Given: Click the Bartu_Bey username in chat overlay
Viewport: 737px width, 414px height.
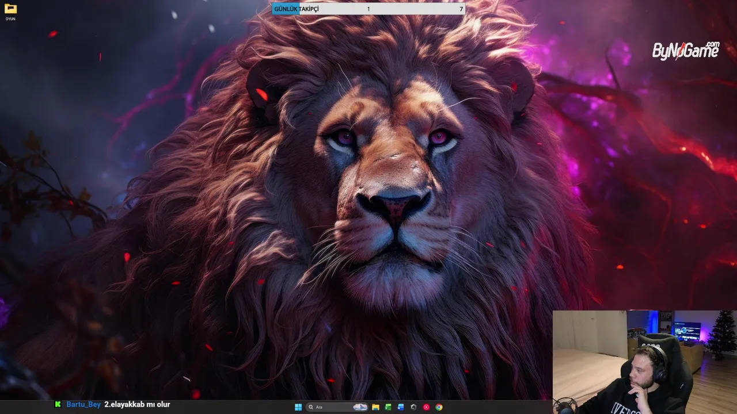Looking at the screenshot, I should coord(83,405).
